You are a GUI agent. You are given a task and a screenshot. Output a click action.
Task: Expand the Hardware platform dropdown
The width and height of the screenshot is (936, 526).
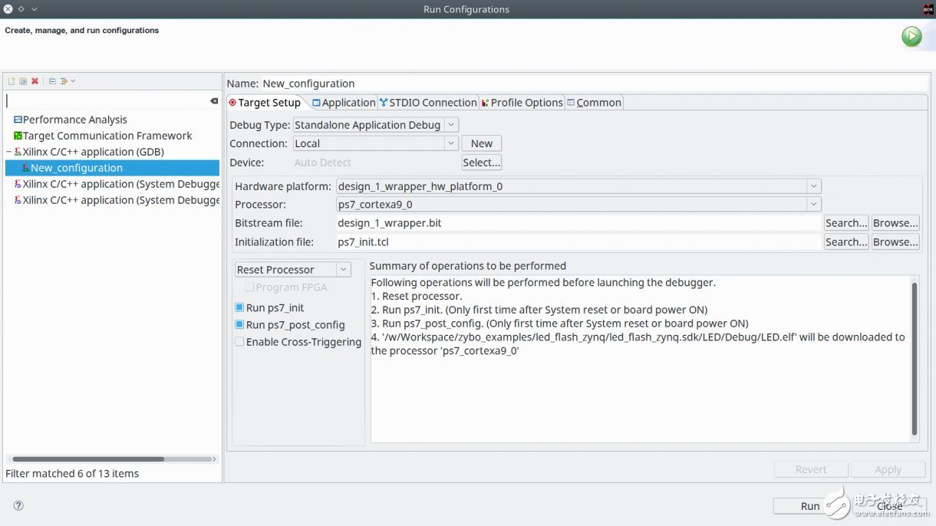813,186
